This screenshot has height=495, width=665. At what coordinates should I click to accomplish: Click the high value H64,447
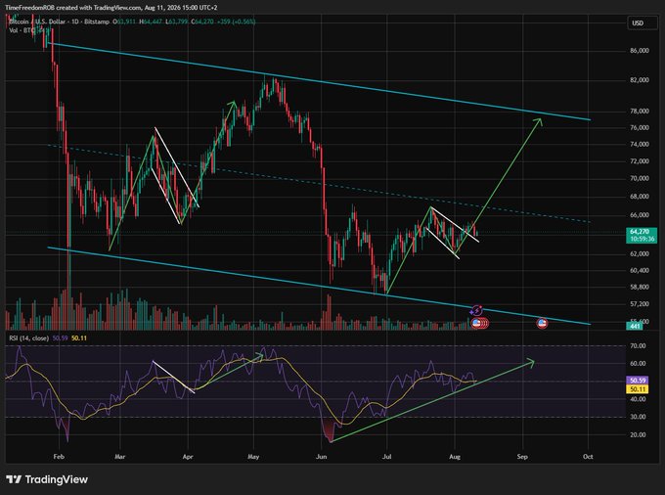click(151, 22)
